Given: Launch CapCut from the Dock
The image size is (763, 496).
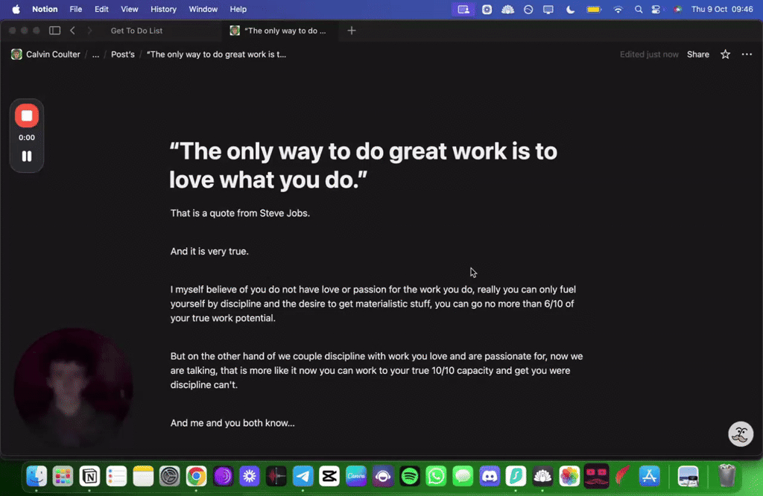Looking at the screenshot, I should point(329,476).
